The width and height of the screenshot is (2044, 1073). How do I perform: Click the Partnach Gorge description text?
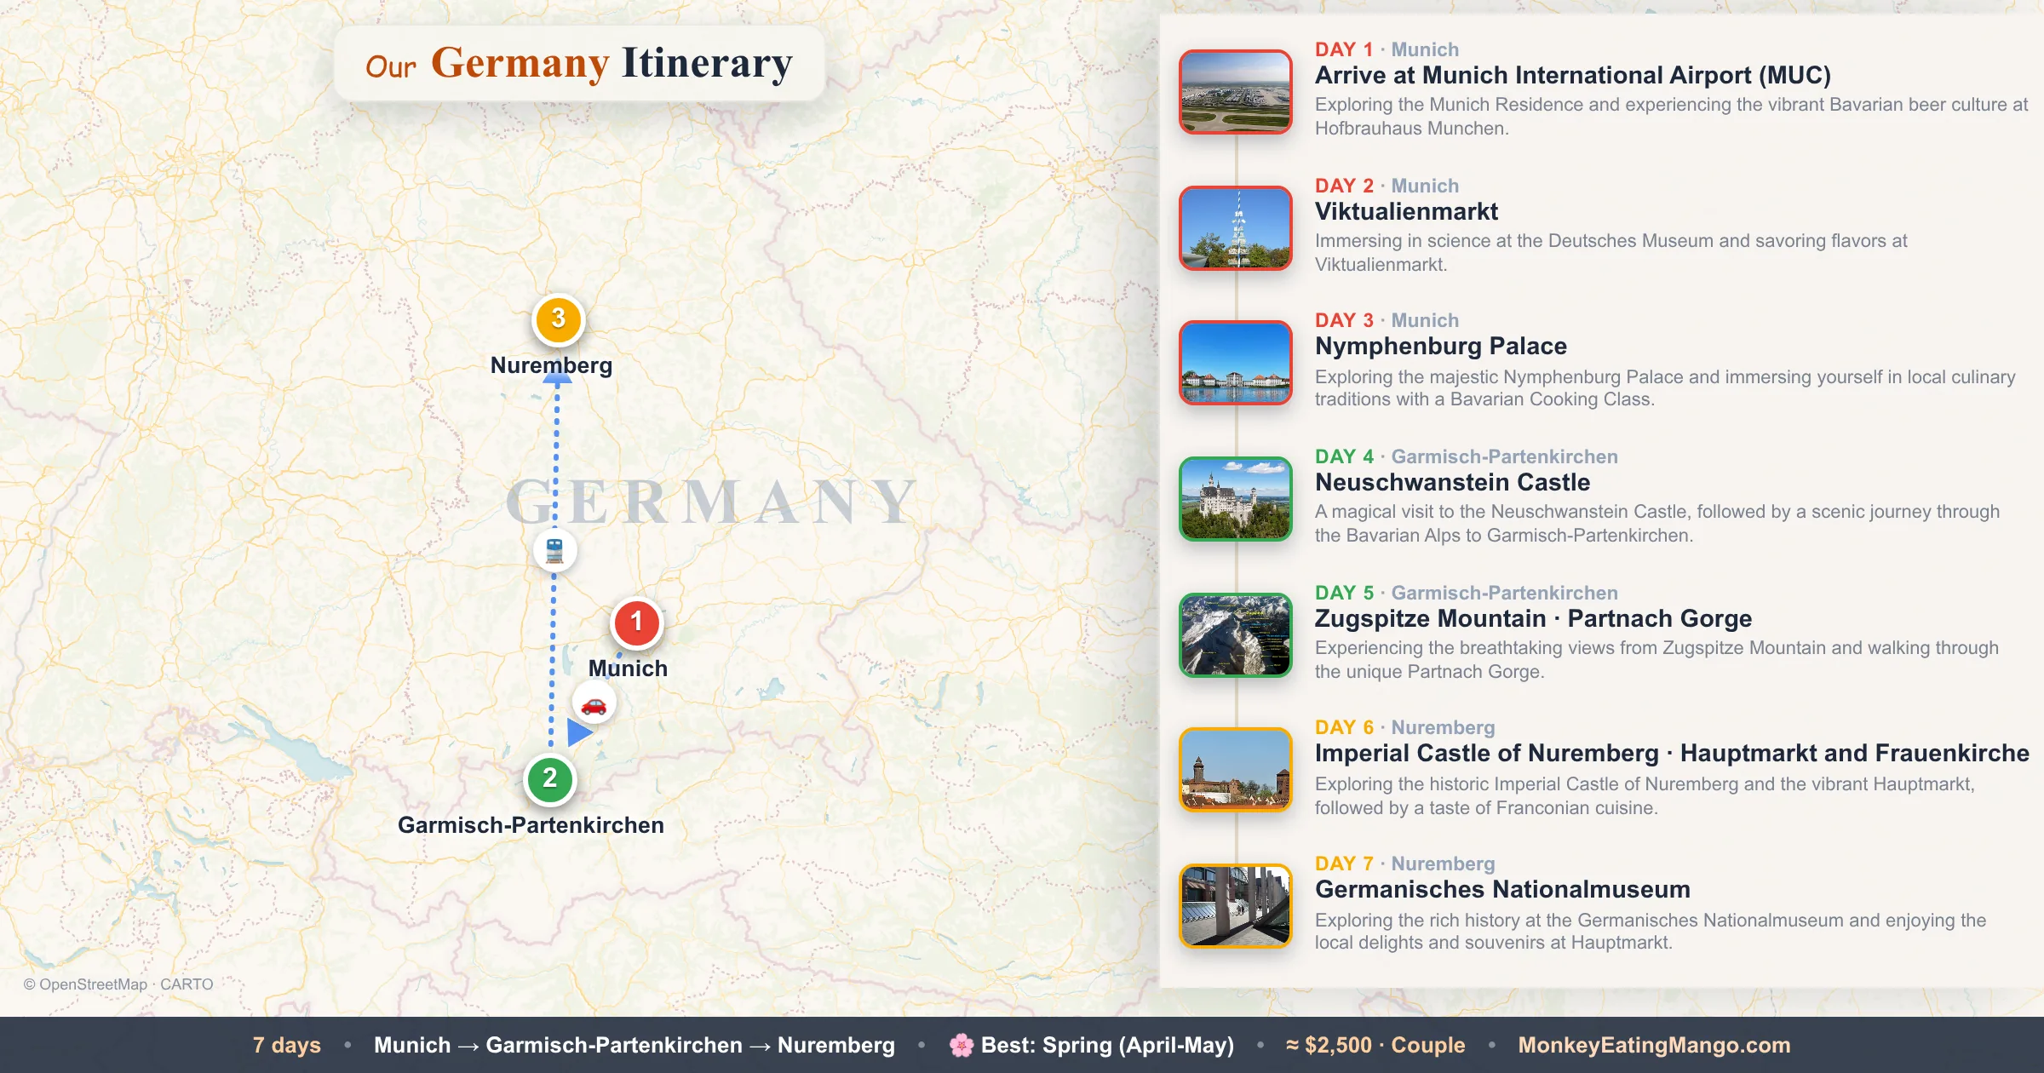point(1656,659)
